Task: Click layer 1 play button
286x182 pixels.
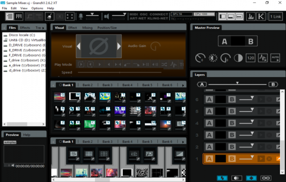Action: [x=261, y=159]
